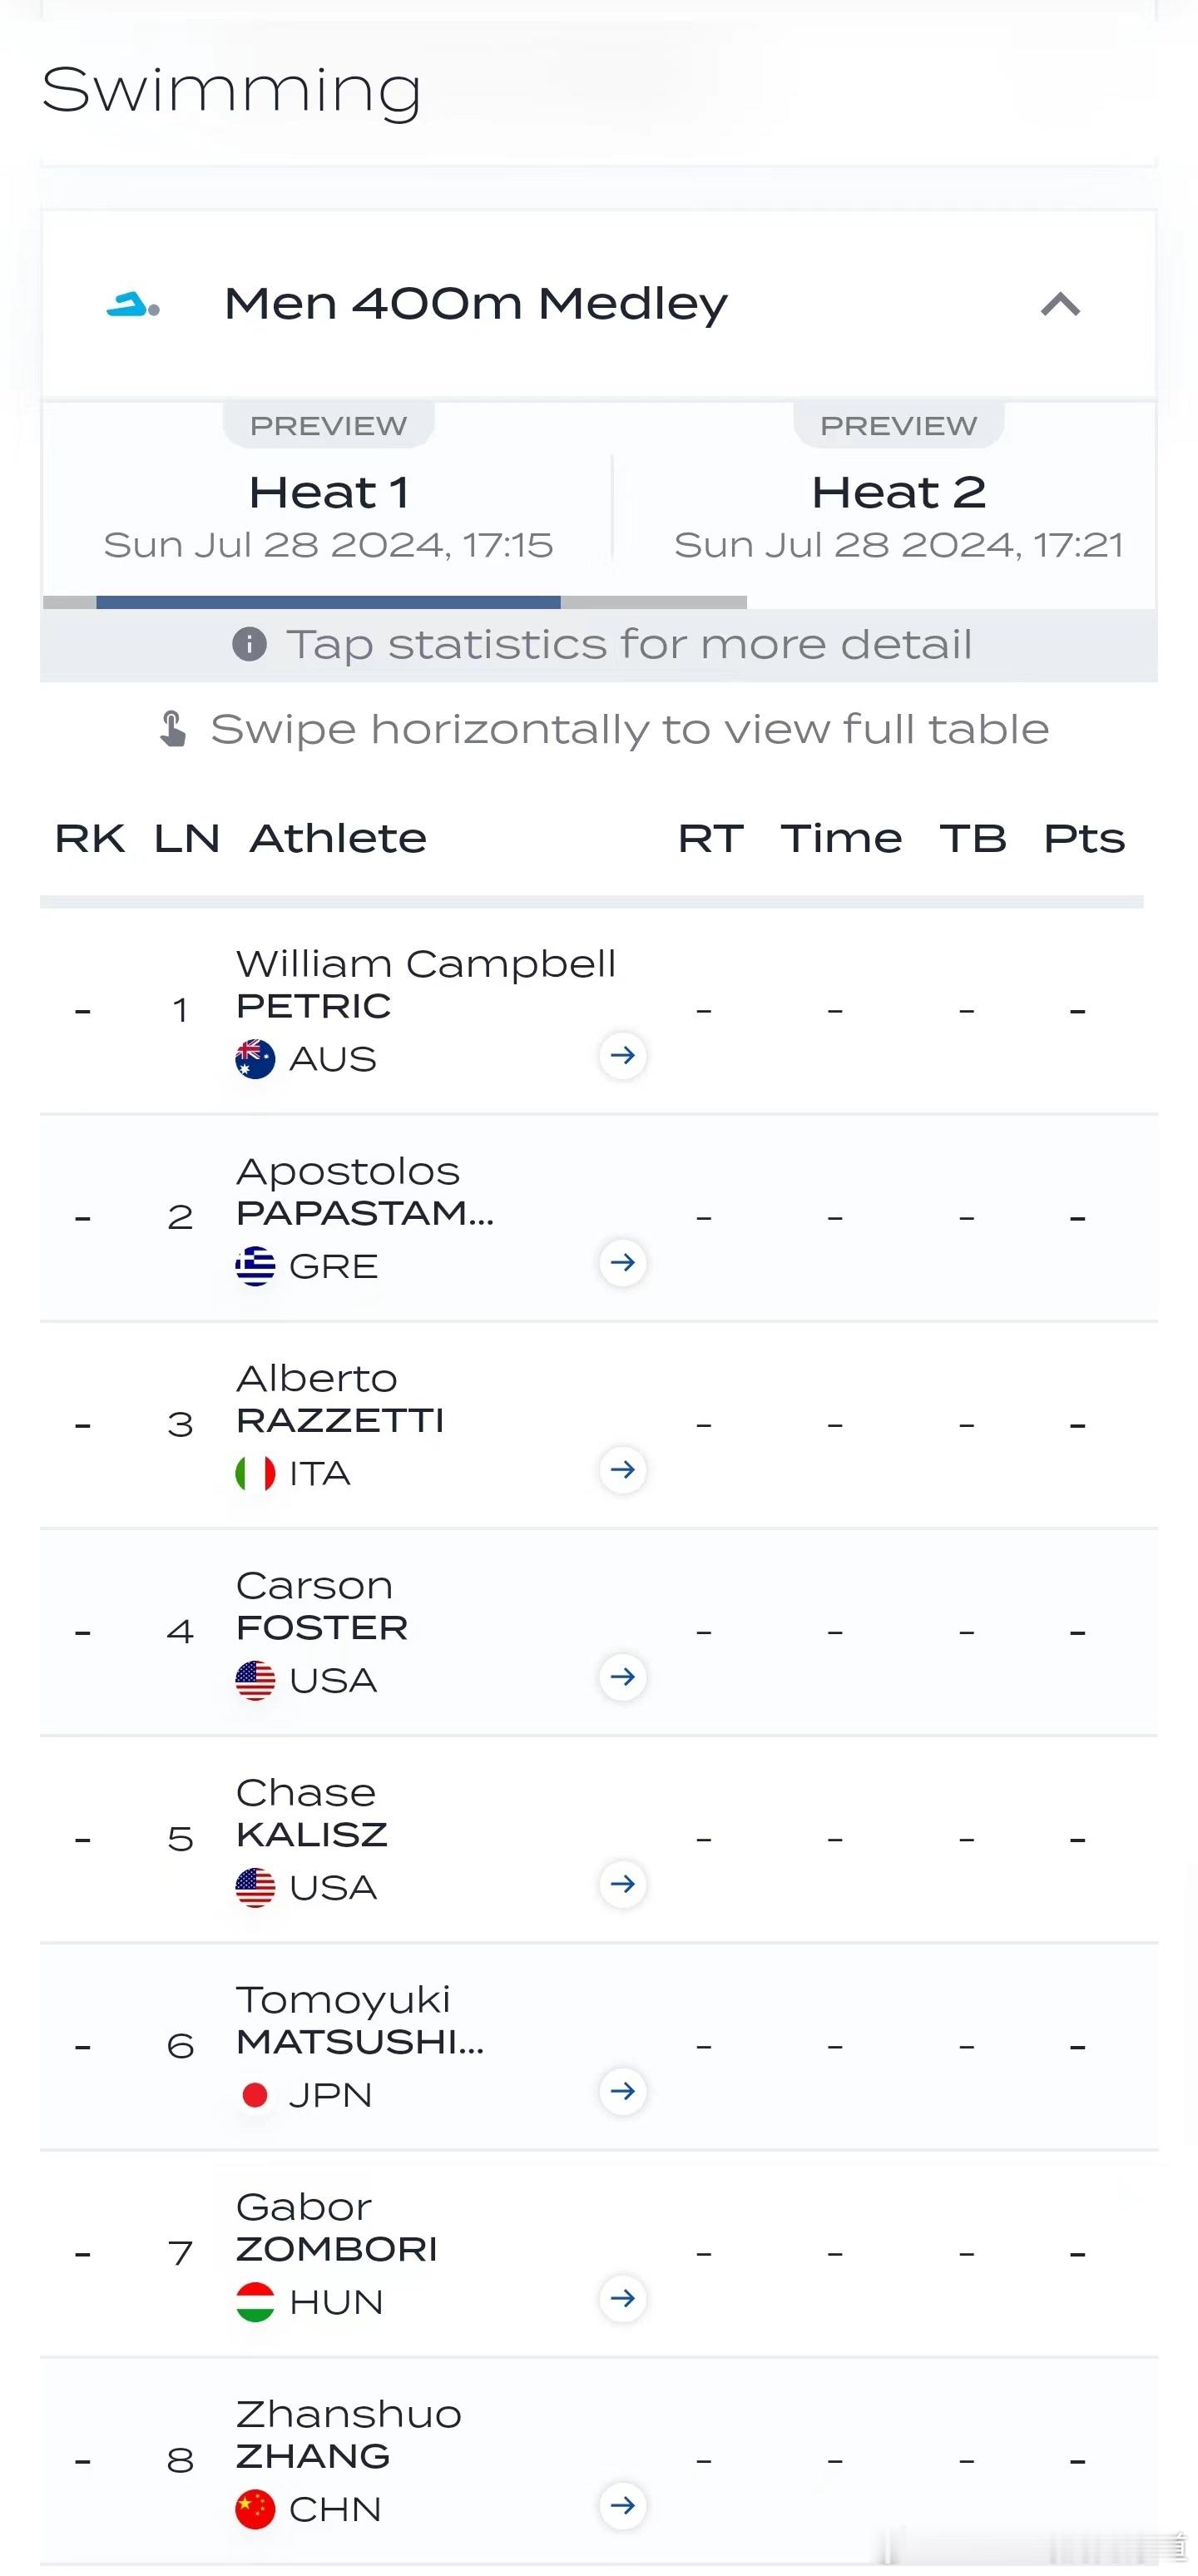This screenshot has width=1198, height=2576.
Task: Sort by the Time column header
Action: [841, 838]
